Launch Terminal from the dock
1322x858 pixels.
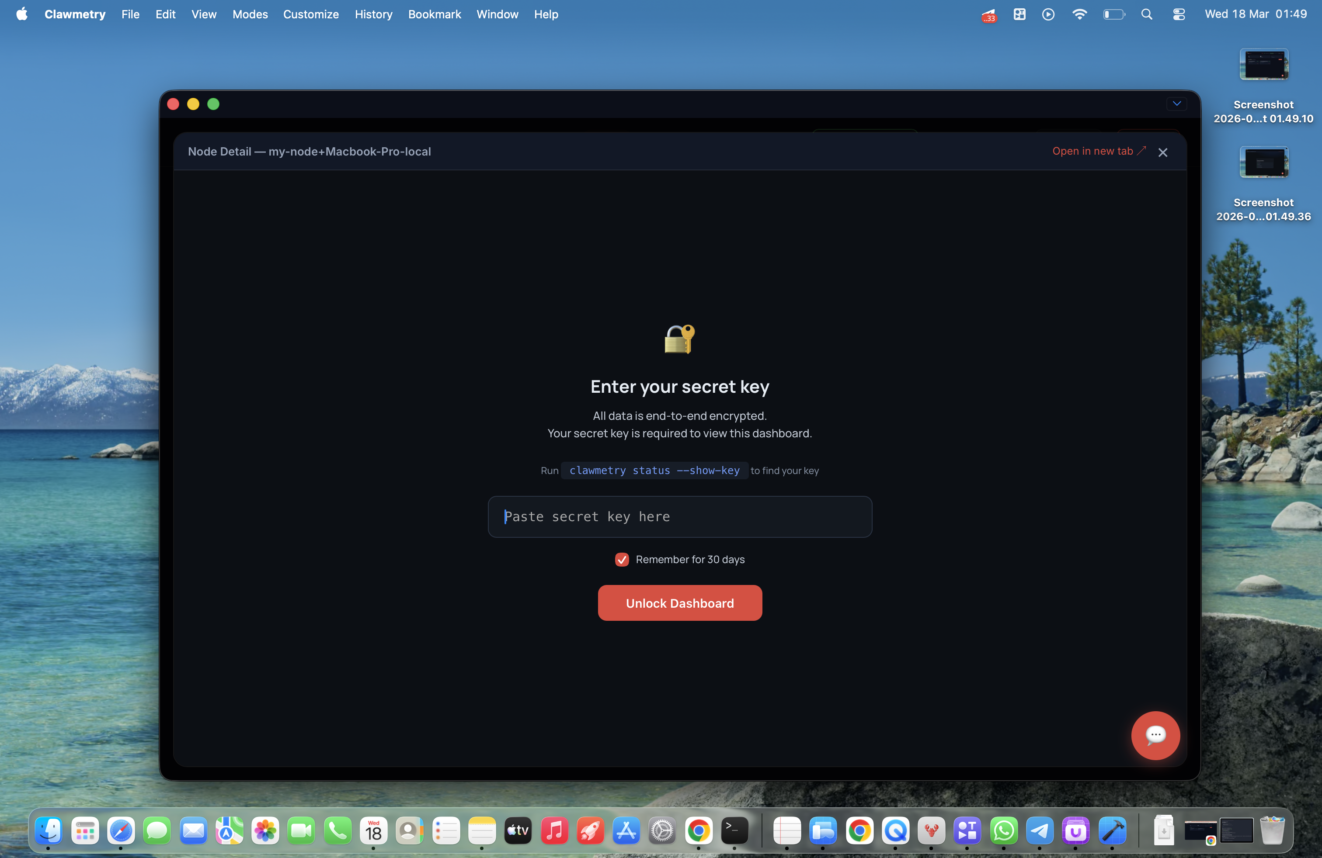coord(734,830)
